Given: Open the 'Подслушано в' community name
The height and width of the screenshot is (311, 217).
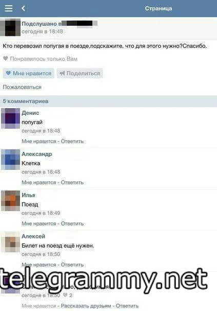Looking at the screenshot, I should click(x=60, y=24).
